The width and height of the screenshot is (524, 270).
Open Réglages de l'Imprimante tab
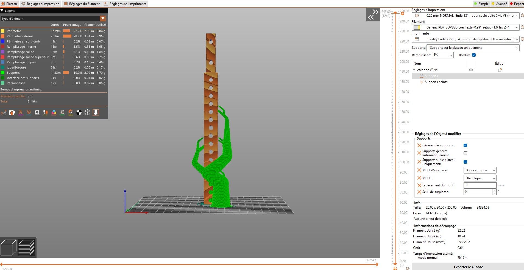[125, 4]
